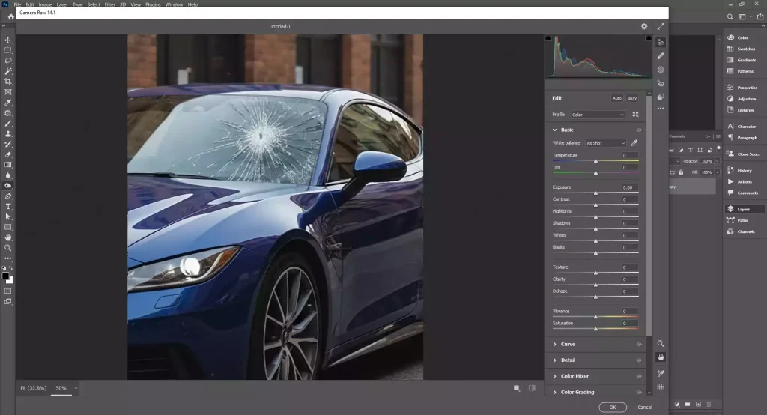
Task: Collapse the Basic section chevron
Action: tap(555, 130)
